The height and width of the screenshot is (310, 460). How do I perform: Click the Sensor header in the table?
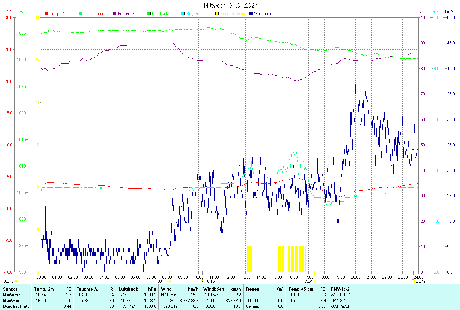(9, 289)
